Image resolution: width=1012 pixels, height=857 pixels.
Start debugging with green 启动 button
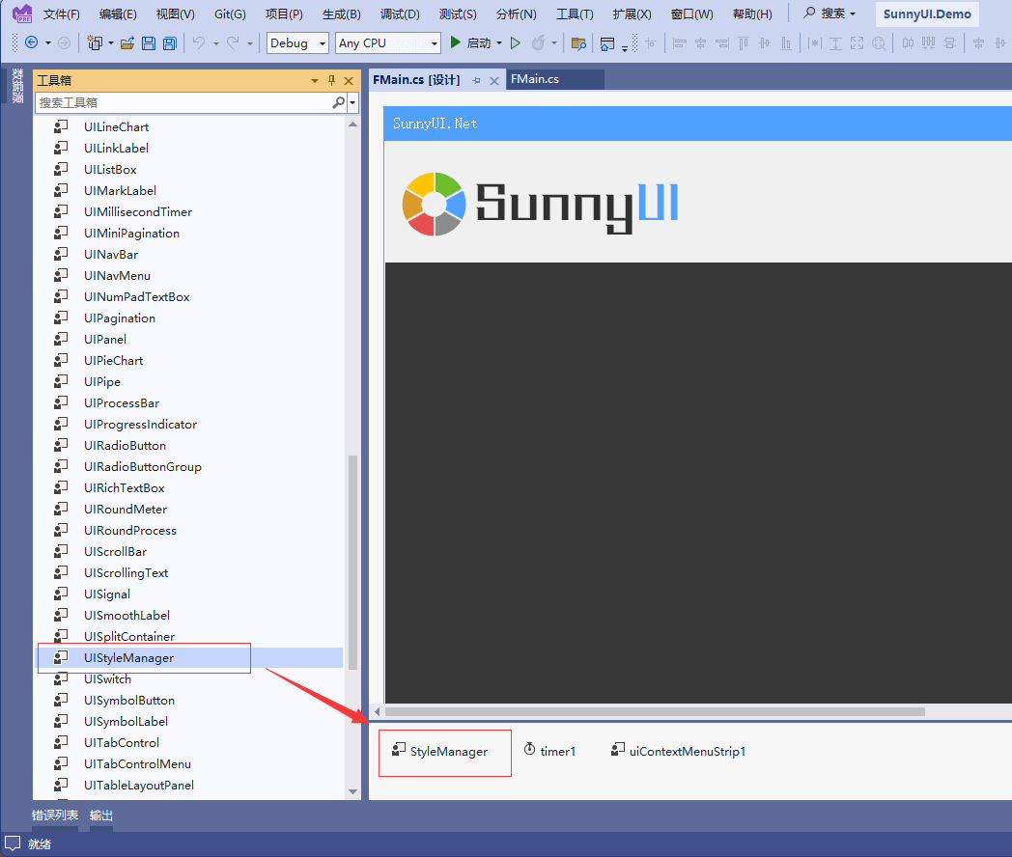point(470,43)
